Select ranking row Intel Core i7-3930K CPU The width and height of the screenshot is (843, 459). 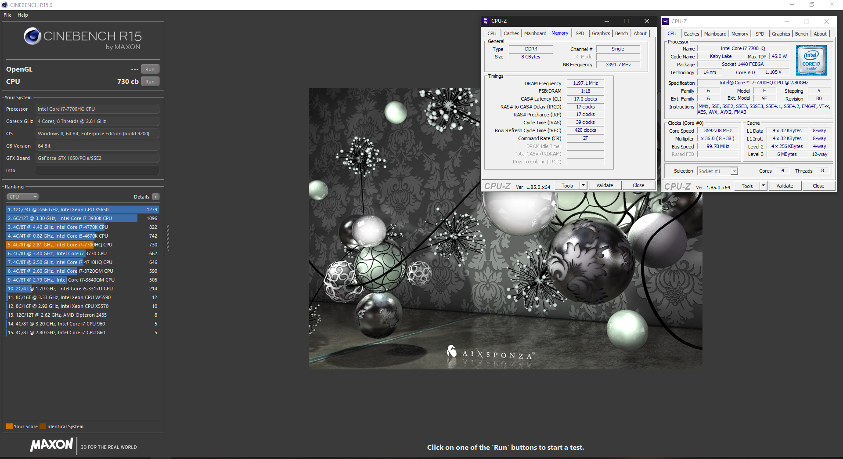coord(83,218)
